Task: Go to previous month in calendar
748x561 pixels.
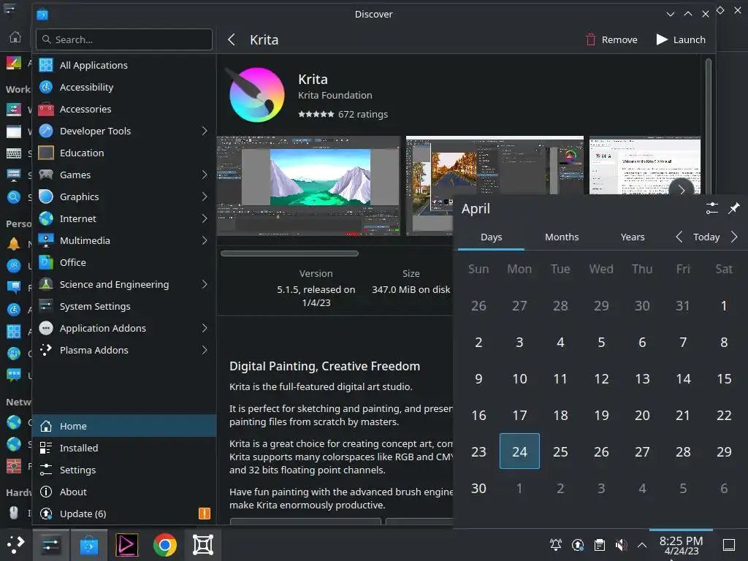Action: click(x=679, y=237)
